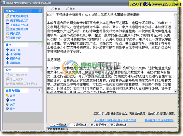Viewport: 183px width, 136px height.
Task: Open the 个人主页 link
Action: [x=115, y=120]
